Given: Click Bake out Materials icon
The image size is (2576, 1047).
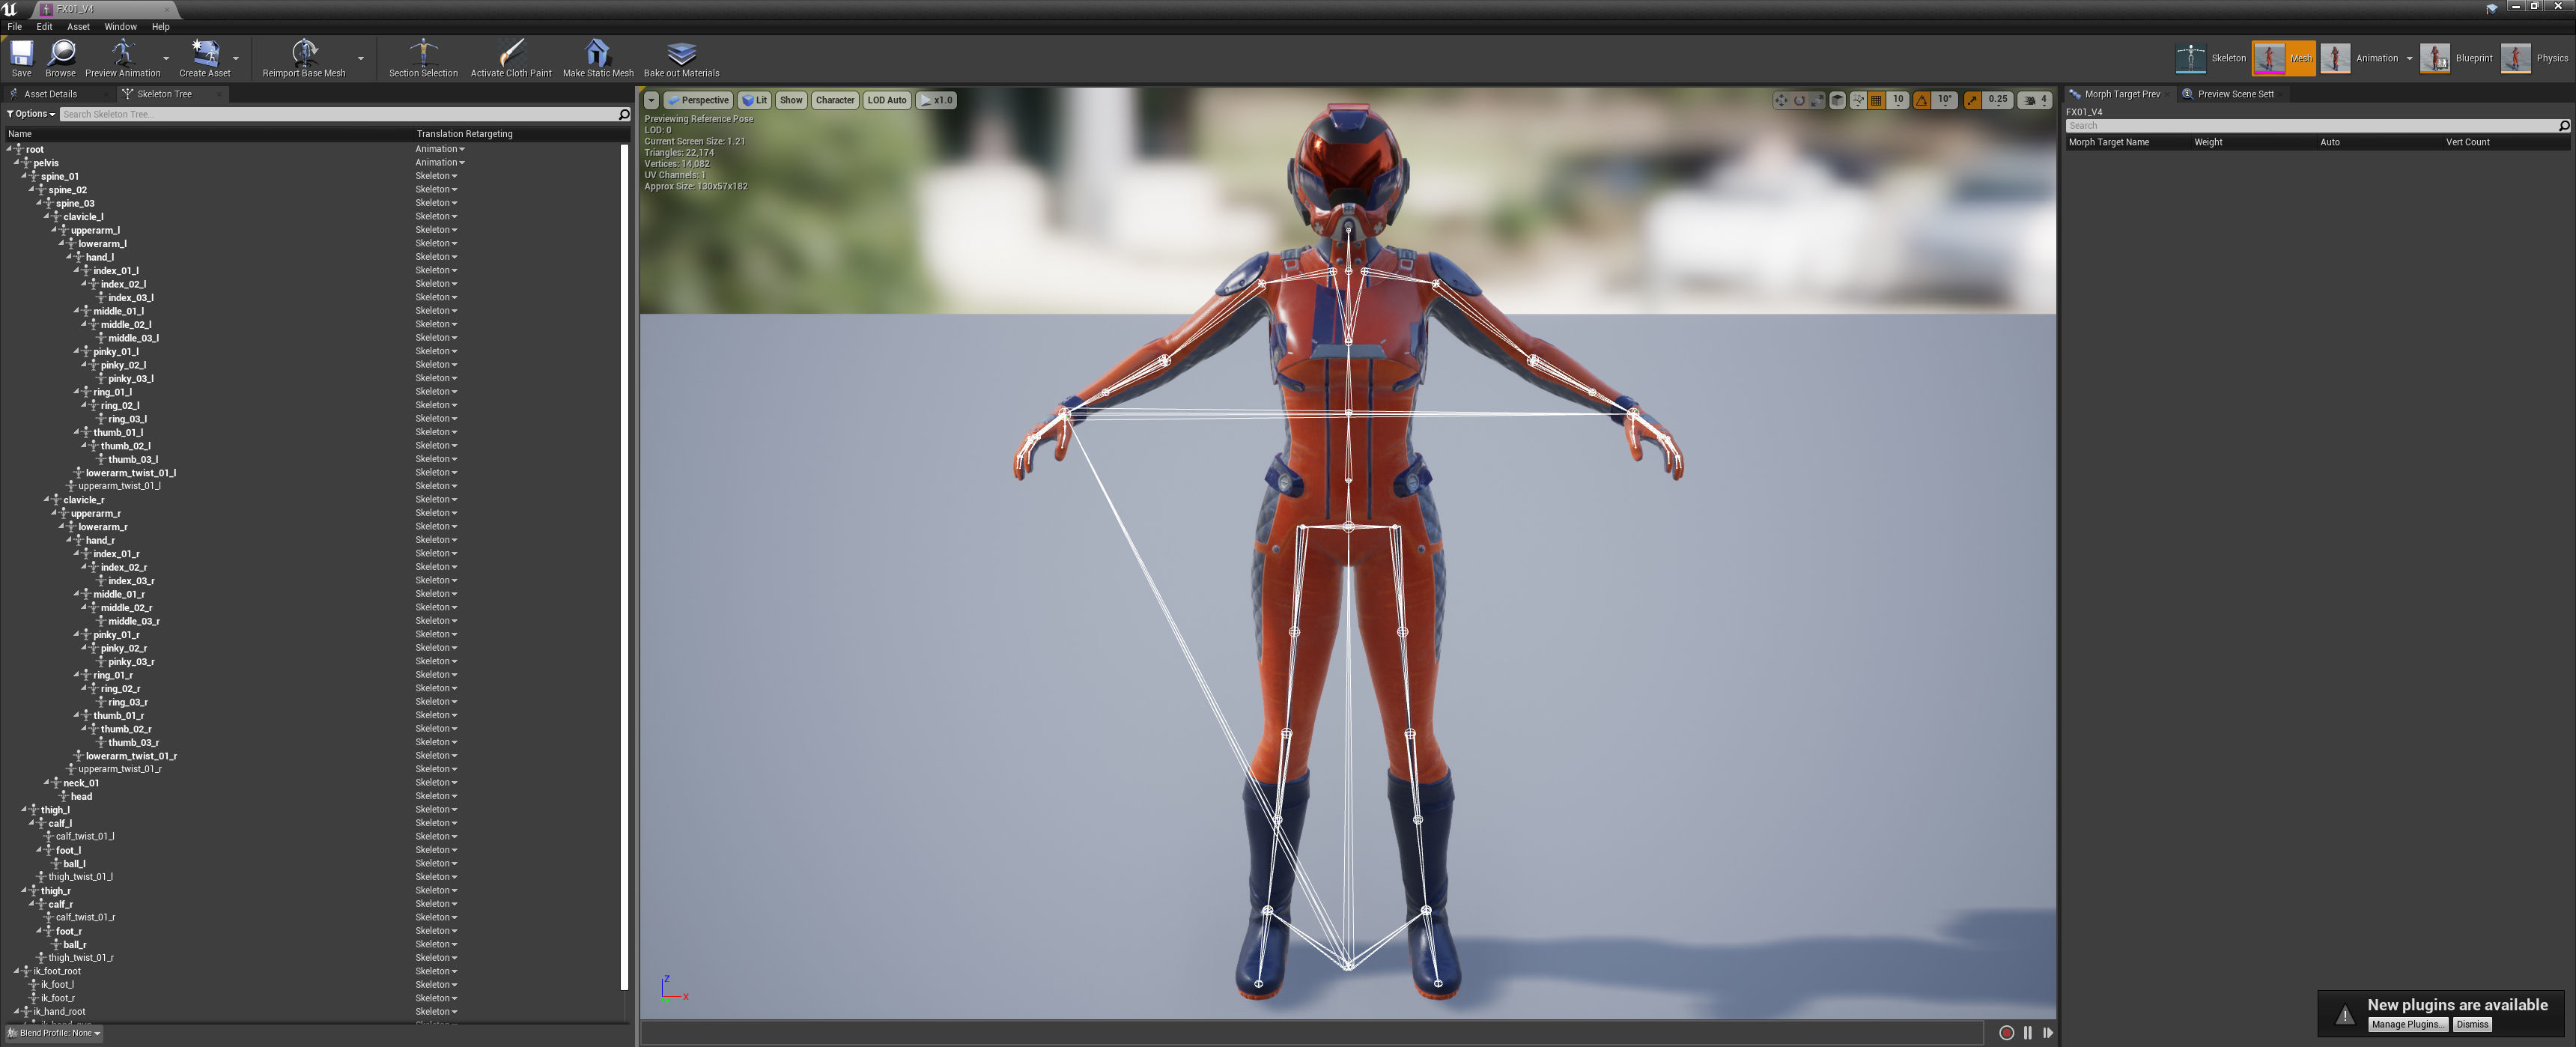Looking at the screenshot, I should [x=681, y=53].
